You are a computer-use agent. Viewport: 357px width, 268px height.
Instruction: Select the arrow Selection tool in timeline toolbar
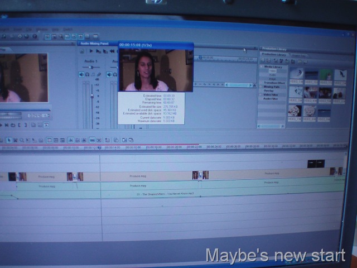point(9,140)
